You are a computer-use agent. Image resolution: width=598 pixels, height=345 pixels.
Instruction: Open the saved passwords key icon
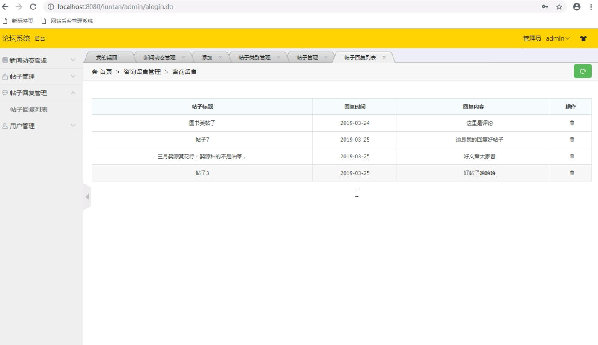[545, 7]
